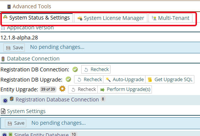Click the Entity Upgrade recheck arrow icon
200x136 pixels.
click(73, 90)
